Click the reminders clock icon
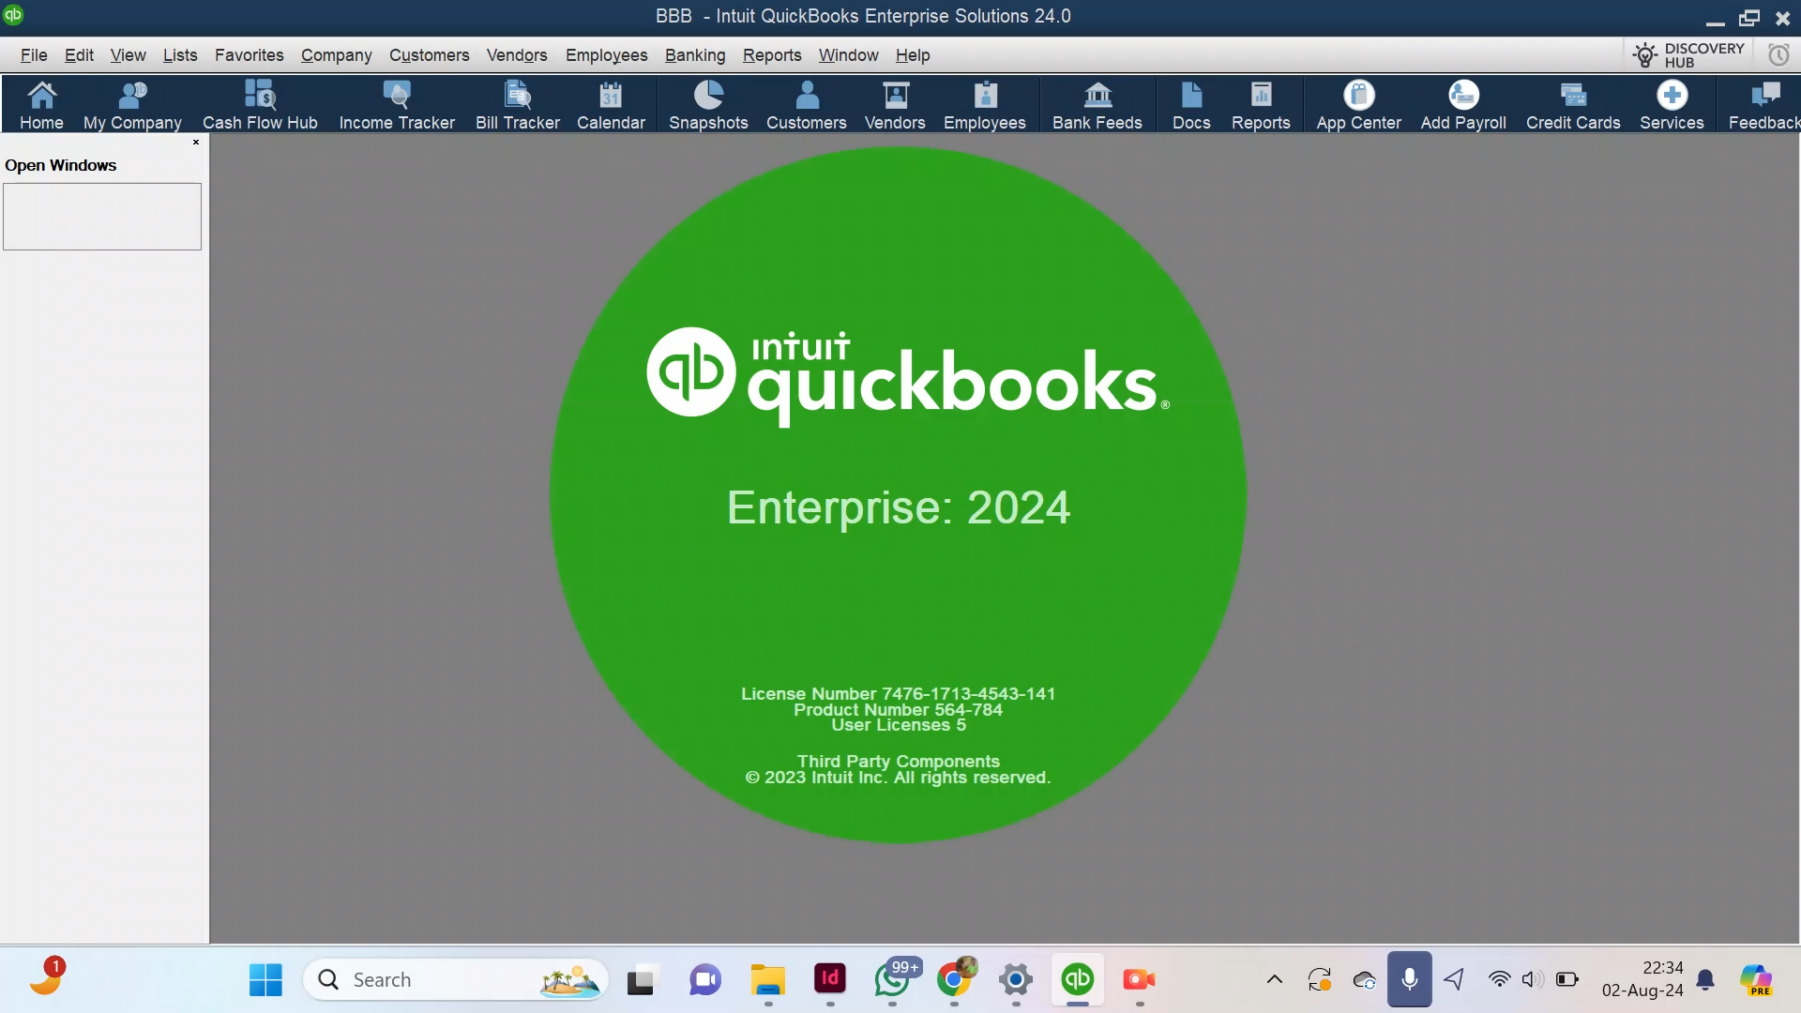This screenshot has height=1013, width=1801. [1778, 55]
